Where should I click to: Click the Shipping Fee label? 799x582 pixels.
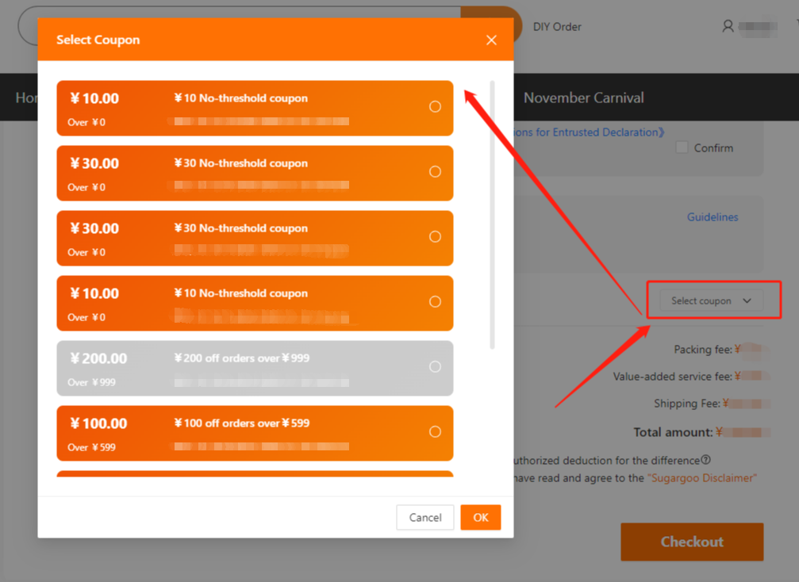(687, 404)
